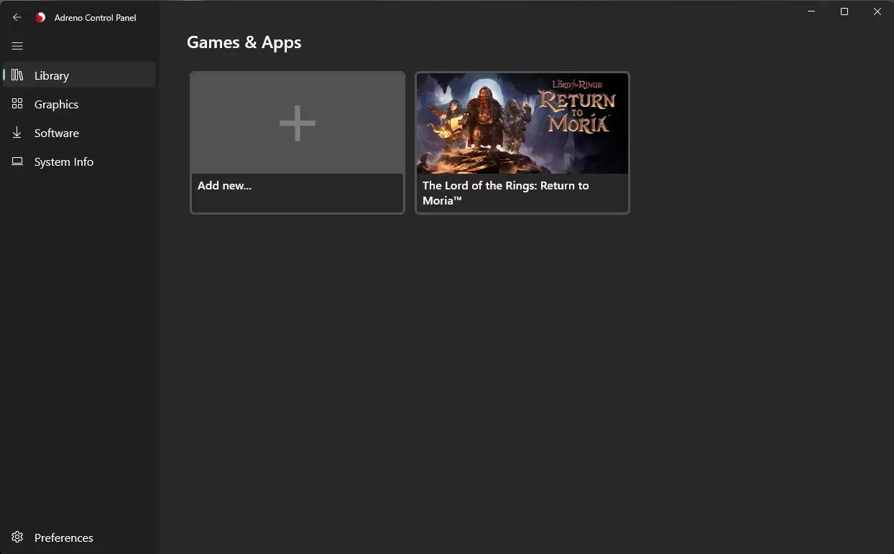The width and height of the screenshot is (894, 554).
Task: Open Preferences text link
Action: tap(64, 537)
